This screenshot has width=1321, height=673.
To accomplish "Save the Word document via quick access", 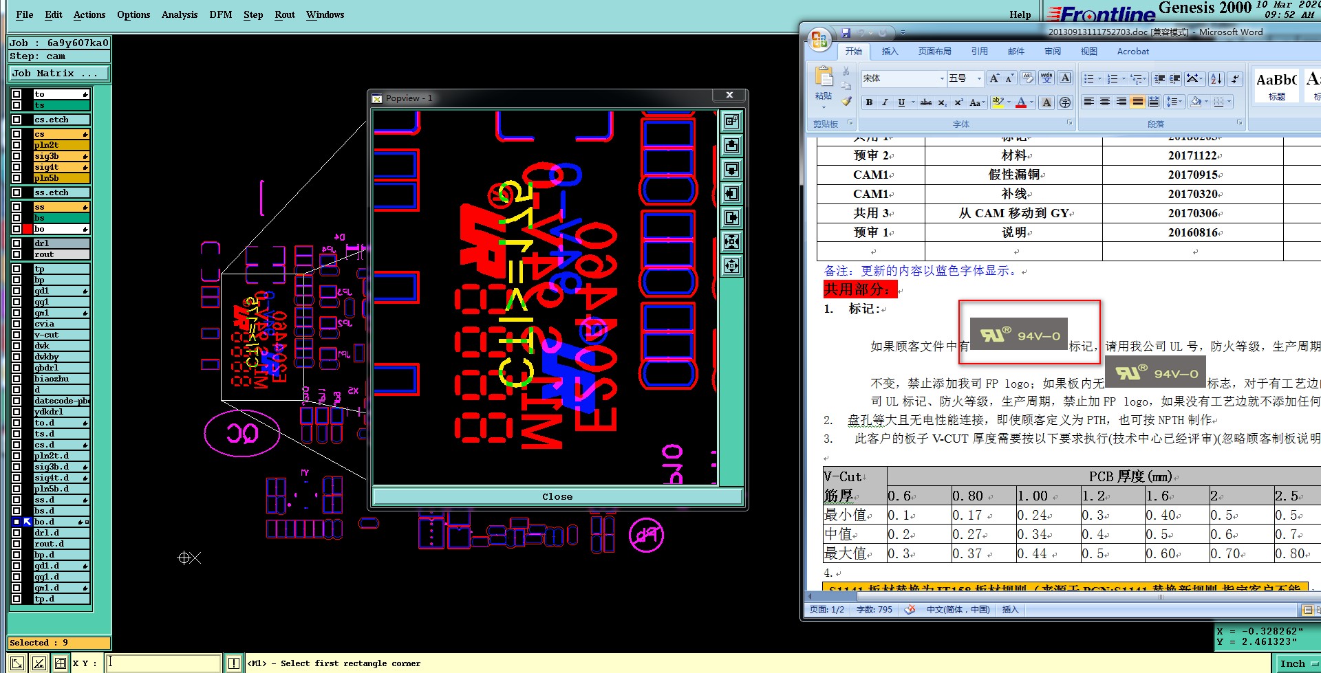I will click(x=846, y=32).
